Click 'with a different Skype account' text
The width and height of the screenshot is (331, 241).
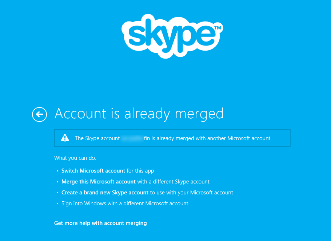click(x=173, y=182)
